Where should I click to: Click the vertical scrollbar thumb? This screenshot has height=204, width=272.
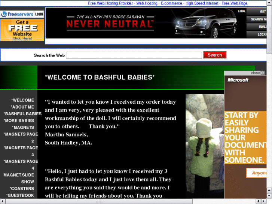click(269, 30)
